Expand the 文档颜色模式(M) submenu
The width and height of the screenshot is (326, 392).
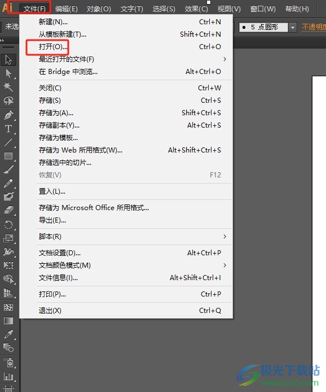coord(225,265)
